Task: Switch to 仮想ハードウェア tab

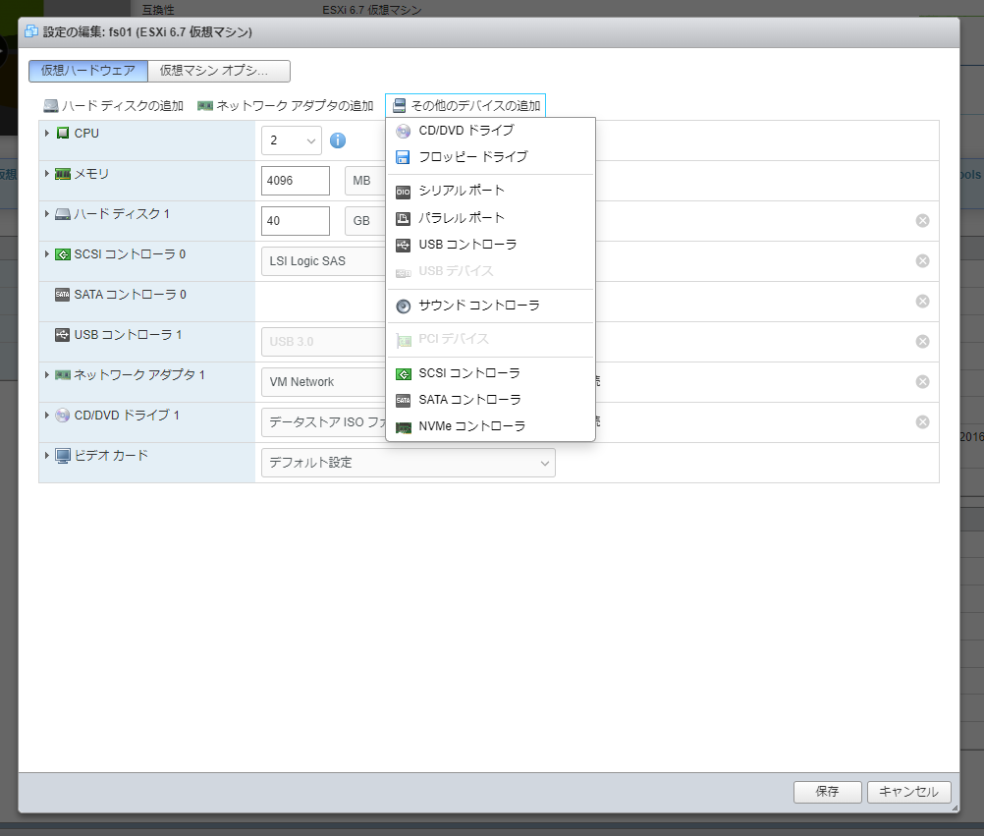Action: pyautogui.click(x=87, y=71)
